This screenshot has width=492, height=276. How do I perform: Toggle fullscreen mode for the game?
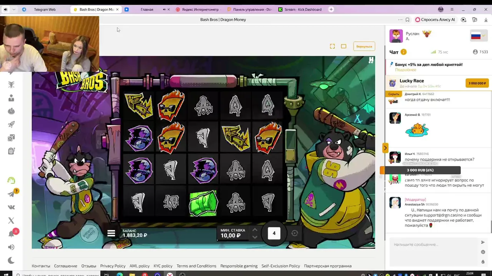point(332,46)
